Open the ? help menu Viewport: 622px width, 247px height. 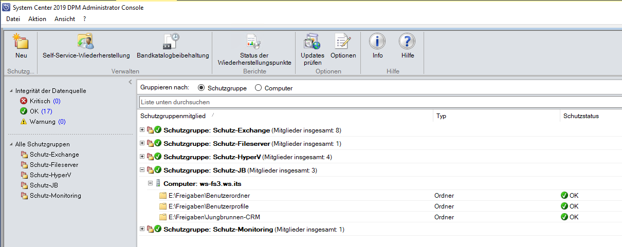click(x=84, y=19)
